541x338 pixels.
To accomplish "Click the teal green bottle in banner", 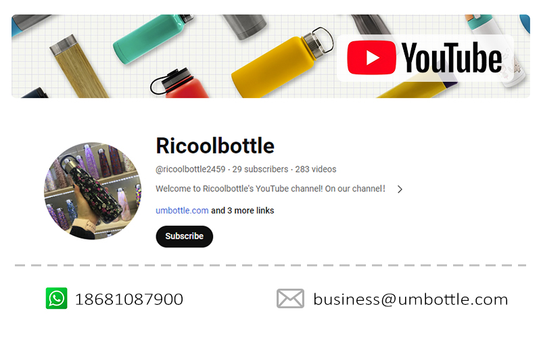I will pyautogui.click(x=151, y=39).
